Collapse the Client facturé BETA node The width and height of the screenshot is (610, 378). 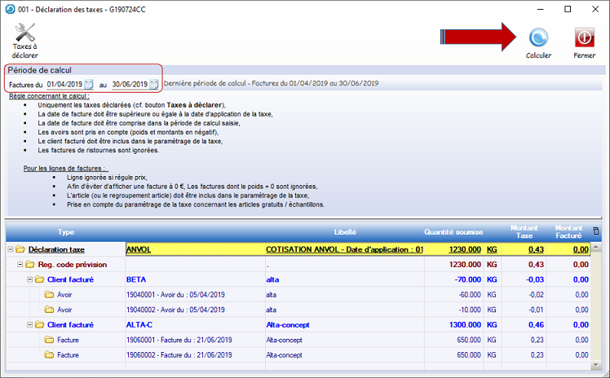point(29,279)
